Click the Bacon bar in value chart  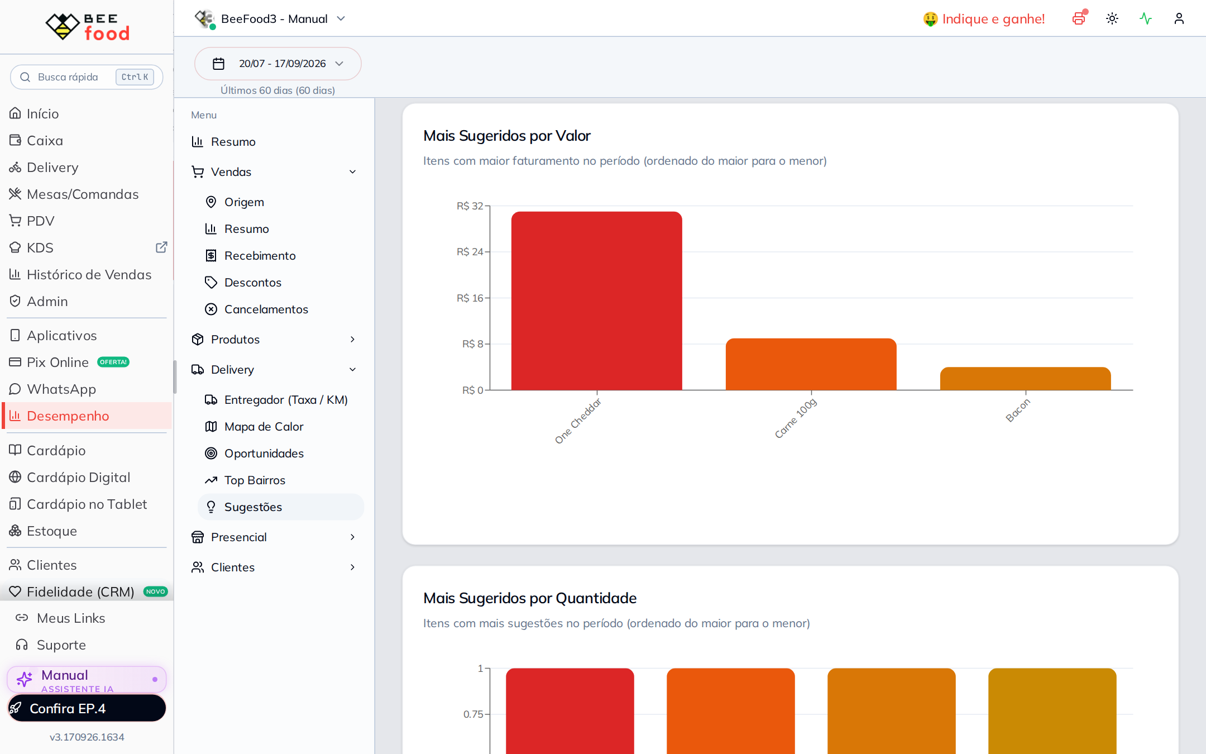[x=1026, y=378]
